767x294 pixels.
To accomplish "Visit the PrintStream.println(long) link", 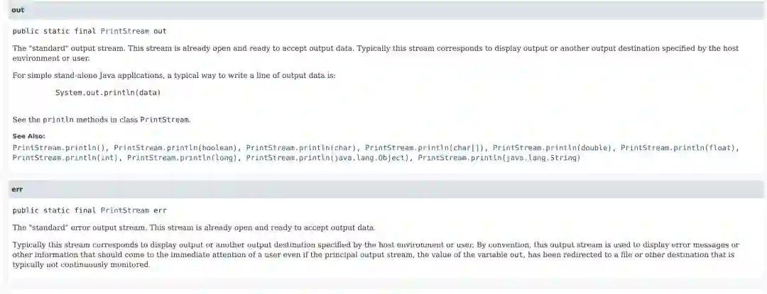I will [183, 157].
